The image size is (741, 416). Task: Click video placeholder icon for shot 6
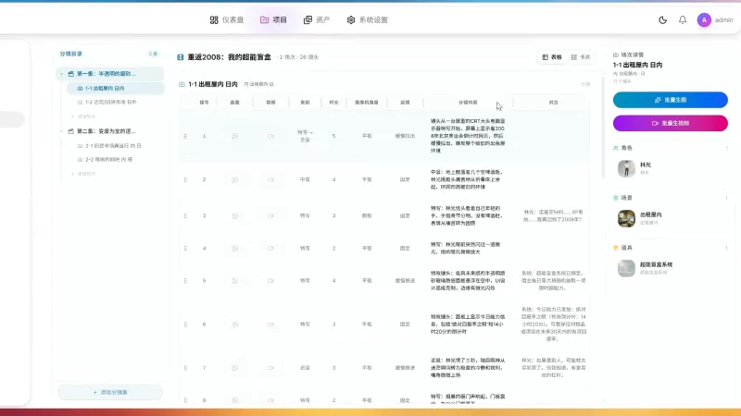point(270,324)
